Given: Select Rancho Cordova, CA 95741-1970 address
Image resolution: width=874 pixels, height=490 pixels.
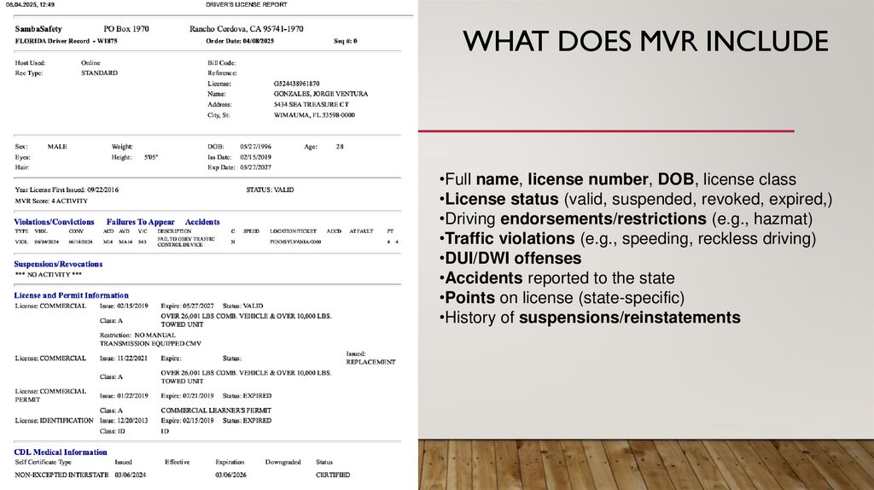Looking at the screenshot, I should pyautogui.click(x=247, y=29).
